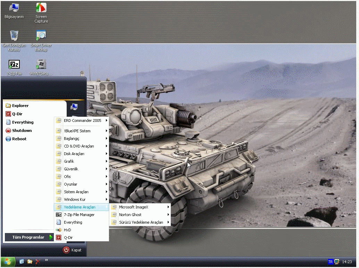Click 7-Zip File Manager icon

59,215
